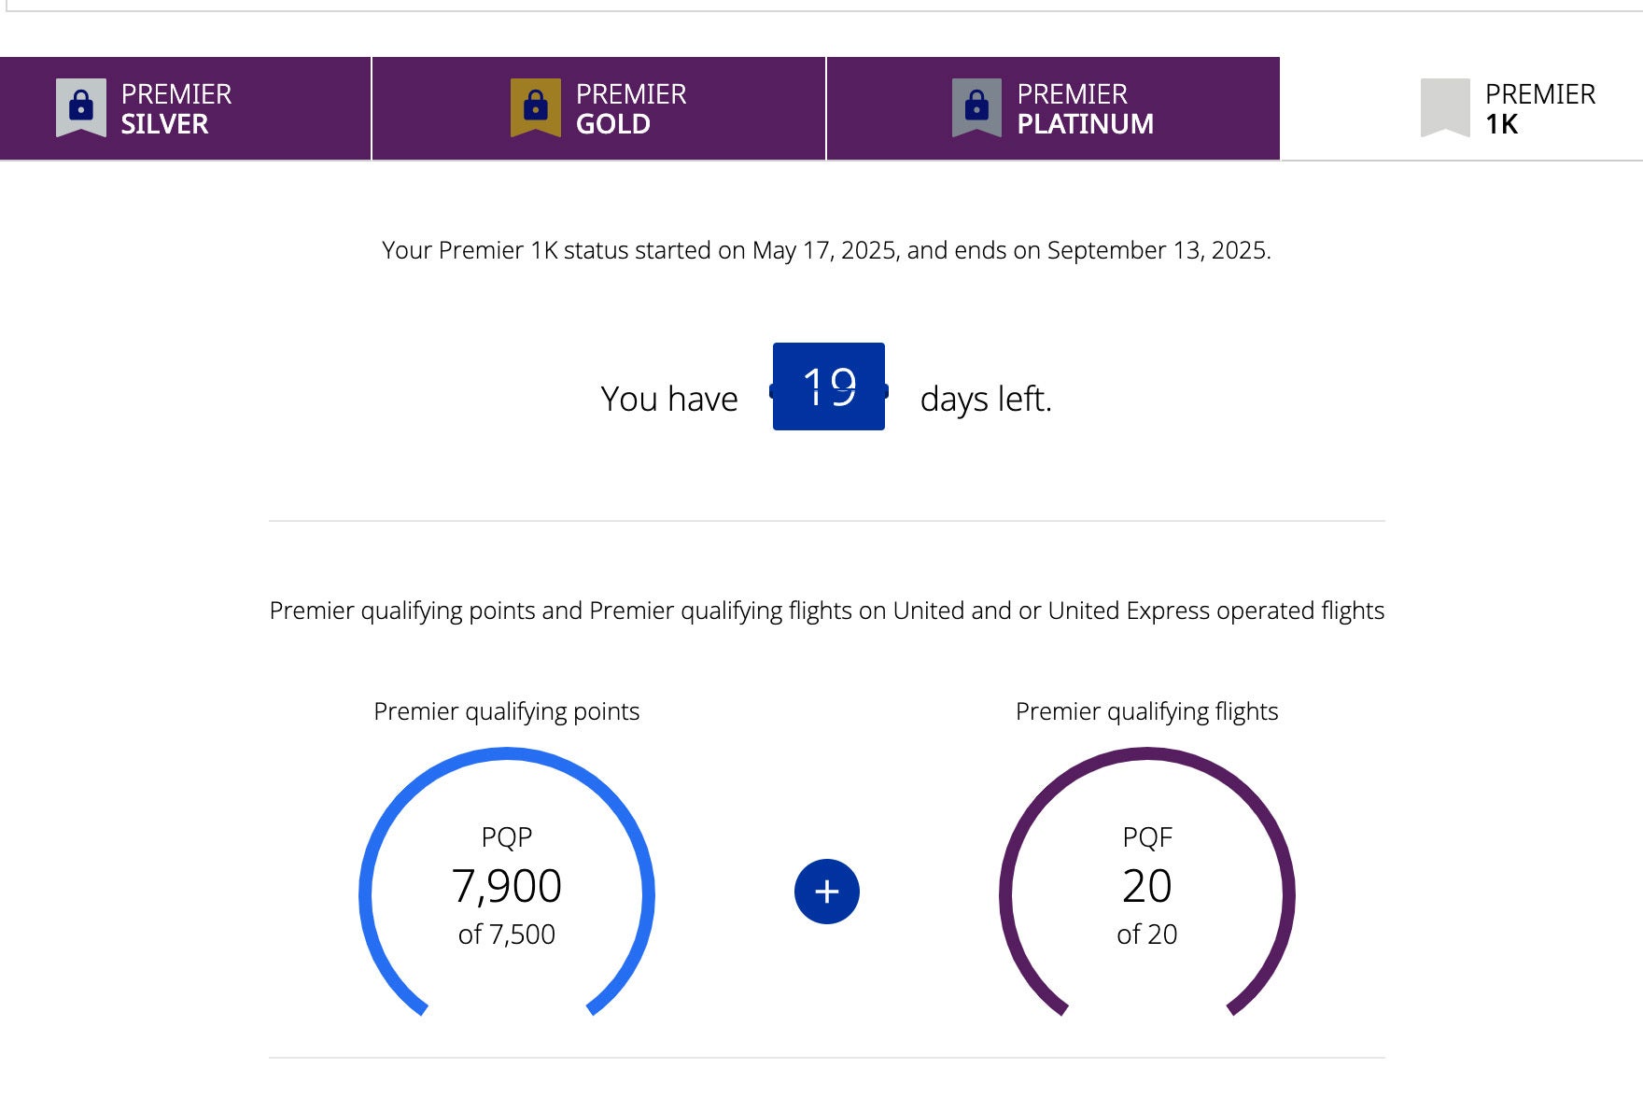Open the Premier Platinum tab
Viewport: 1643px width, 1096px height.
tap(1055, 107)
